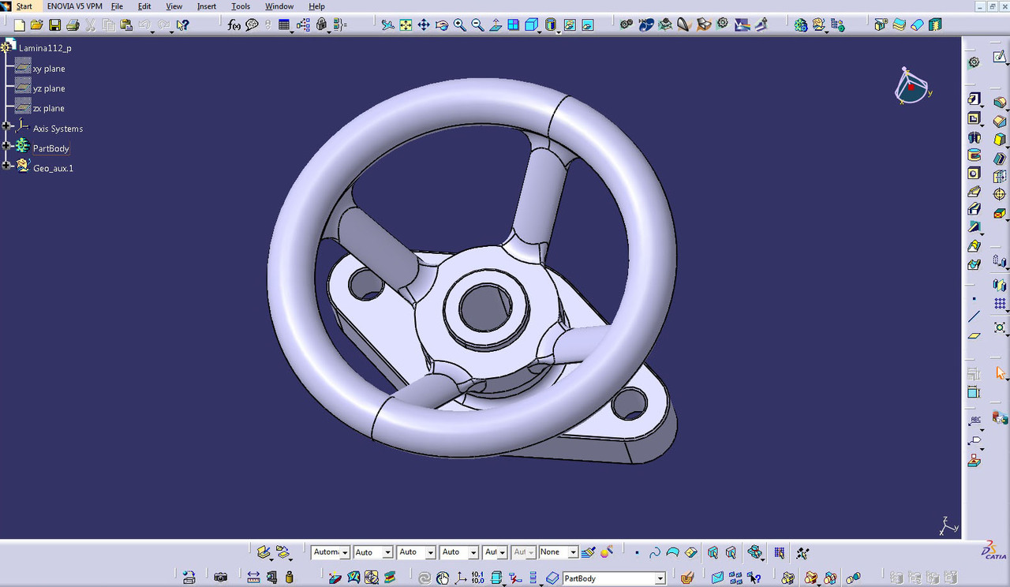Open the Design Table icon
This screenshot has height=587, width=1010.
pos(284,25)
